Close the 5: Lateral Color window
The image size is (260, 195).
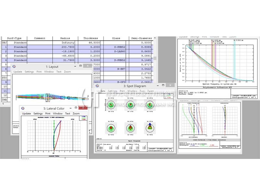coord(83,108)
